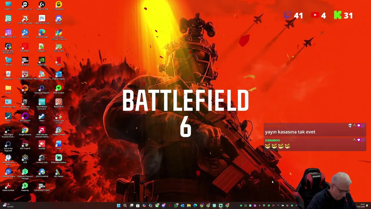The height and width of the screenshot is (209, 371).
Task: Launch the Steam desktop shortcut
Action: pos(42,117)
